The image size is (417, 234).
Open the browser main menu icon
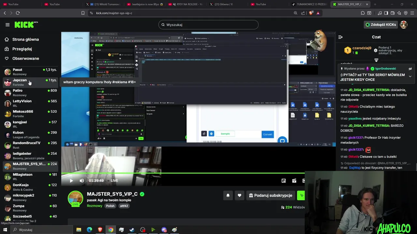pyautogui.click(x=412, y=13)
